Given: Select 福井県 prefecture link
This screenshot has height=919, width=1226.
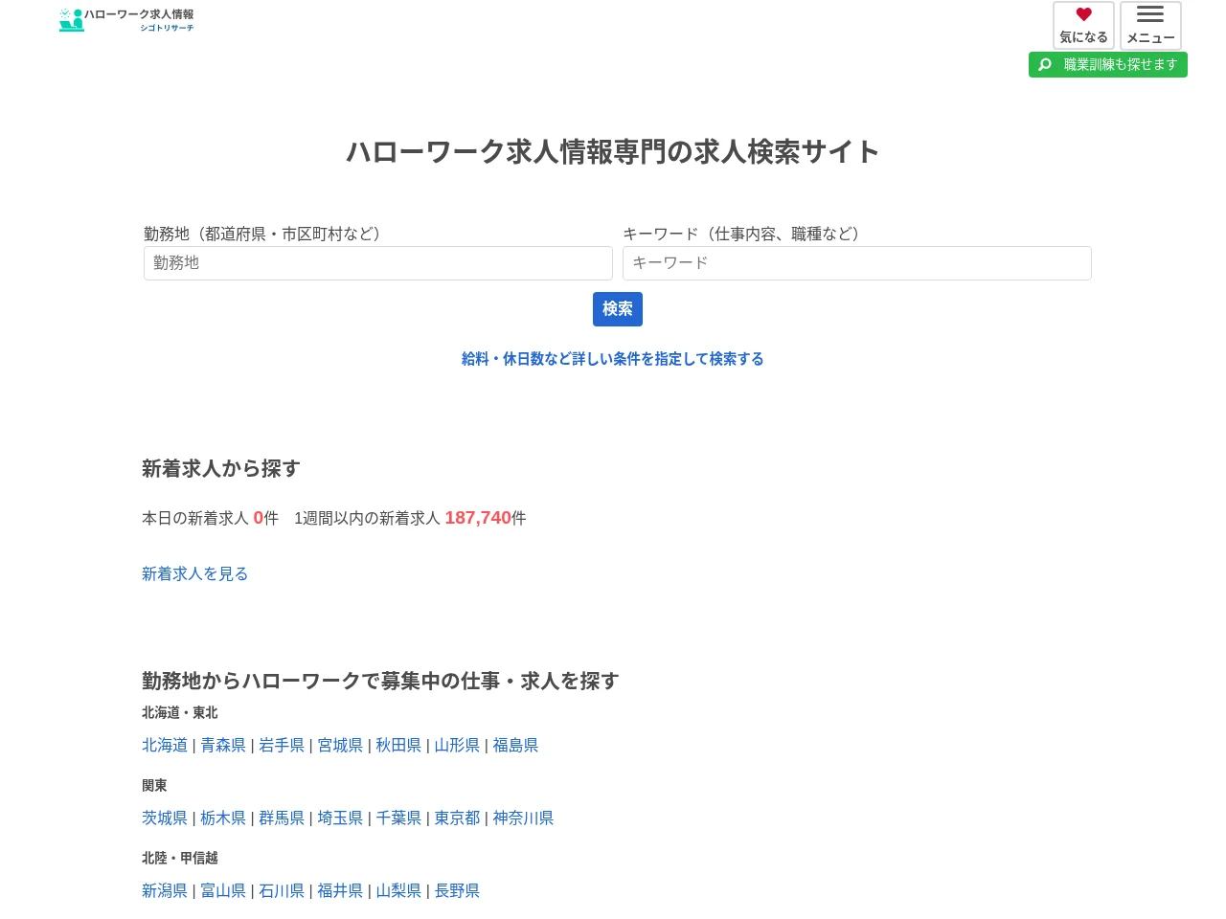Looking at the screenshot, I should 340,890.
